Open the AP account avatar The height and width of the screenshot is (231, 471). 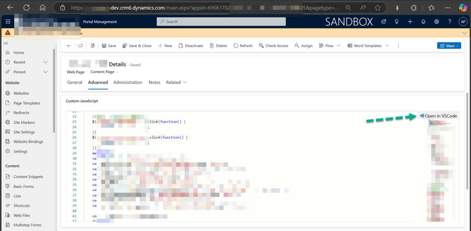pos(463,22)
